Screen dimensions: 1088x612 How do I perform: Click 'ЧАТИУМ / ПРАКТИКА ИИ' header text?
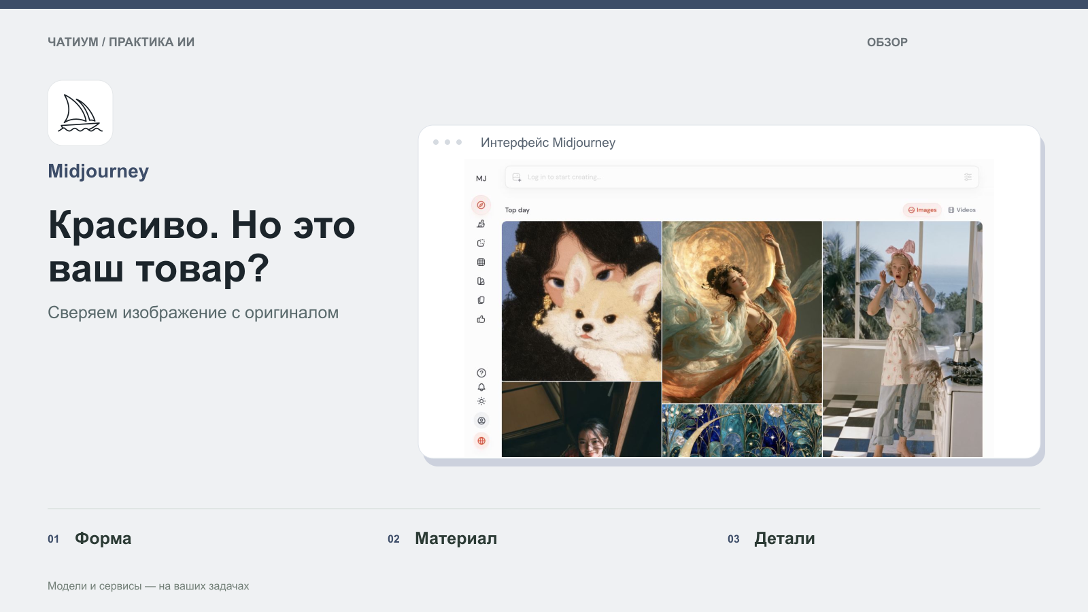pyautogui.click(x=121, y=42)
